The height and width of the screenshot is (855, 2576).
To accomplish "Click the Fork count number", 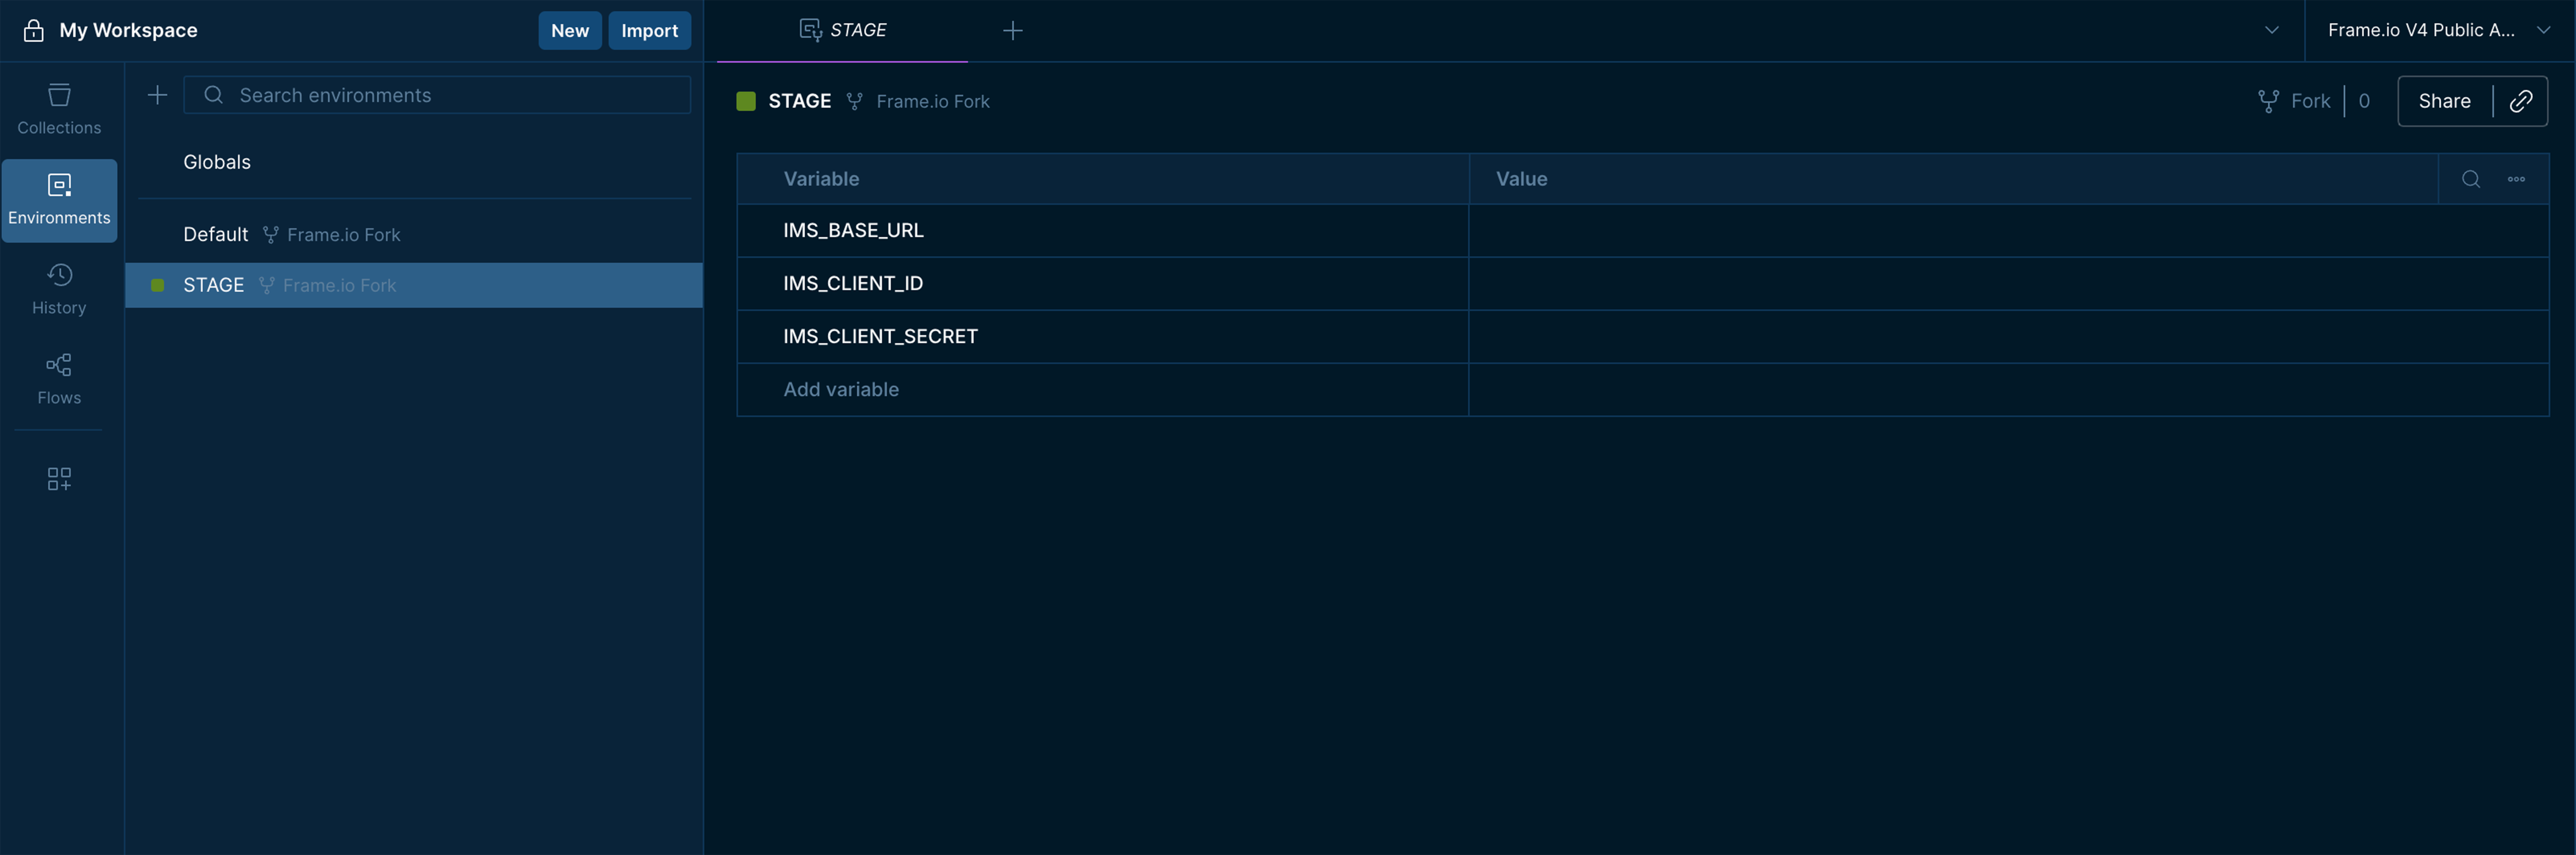I will (2364, 101).
